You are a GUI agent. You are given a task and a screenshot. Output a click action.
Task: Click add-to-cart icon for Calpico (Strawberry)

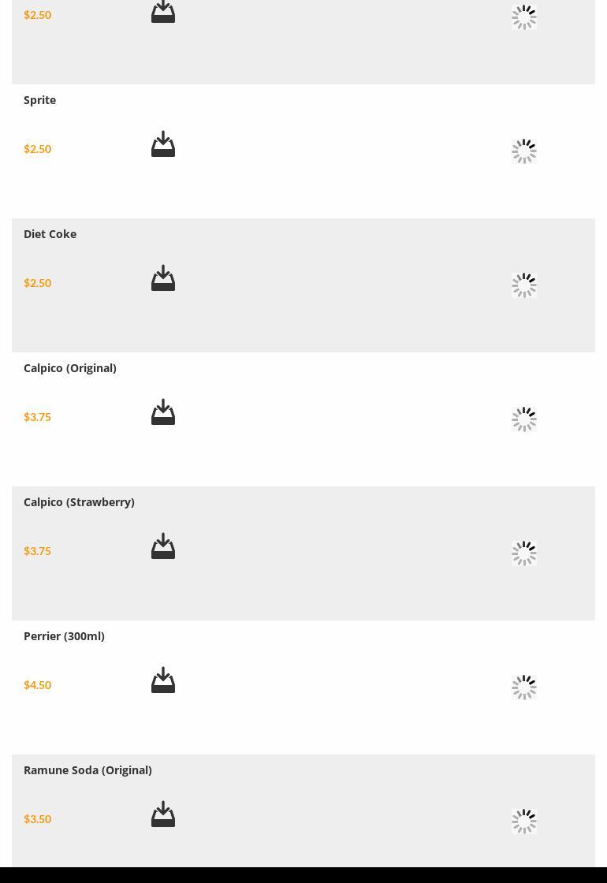click(163, 546)
